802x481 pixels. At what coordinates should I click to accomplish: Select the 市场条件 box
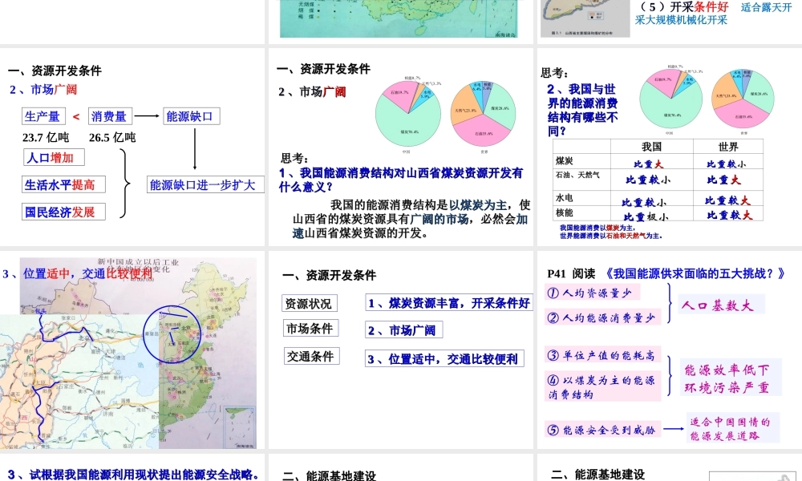tap(310, 329)
